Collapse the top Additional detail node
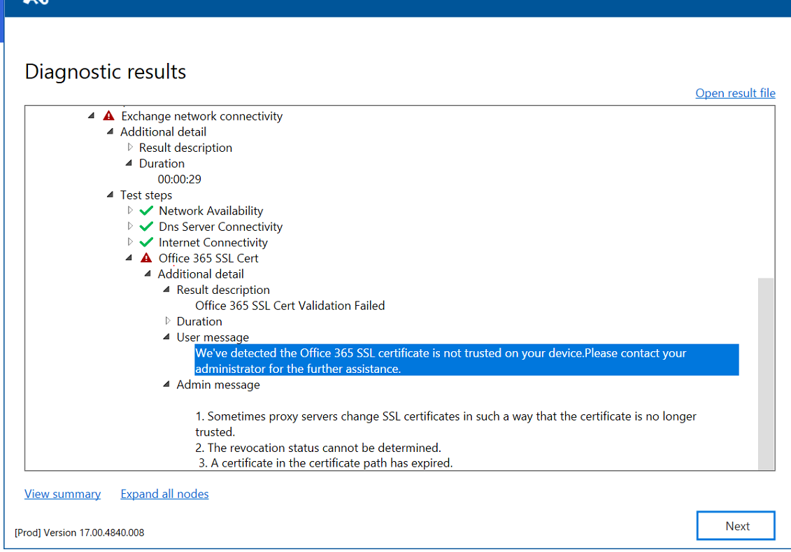 [x=110, y=132]
